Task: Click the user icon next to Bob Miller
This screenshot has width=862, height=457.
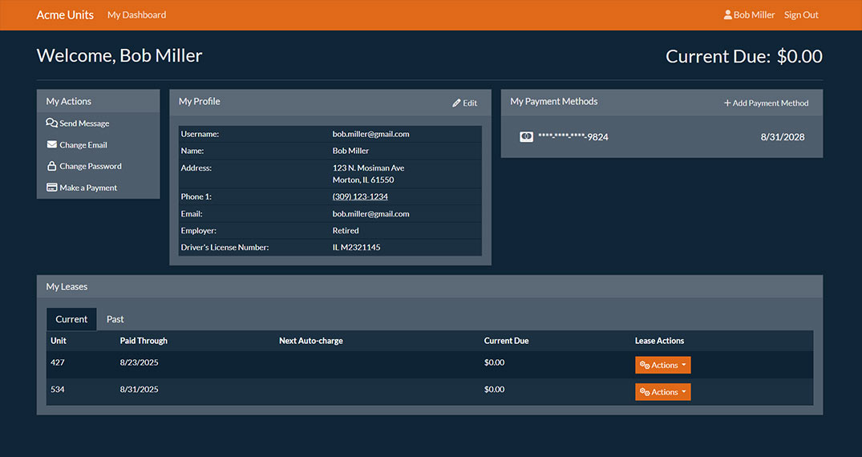Action: (728, 15)
